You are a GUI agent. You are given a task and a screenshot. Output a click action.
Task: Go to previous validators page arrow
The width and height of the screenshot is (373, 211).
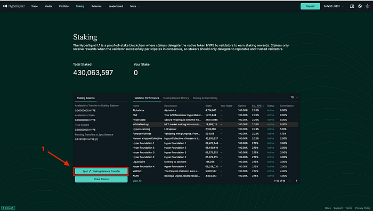click(x=290, y=181)
